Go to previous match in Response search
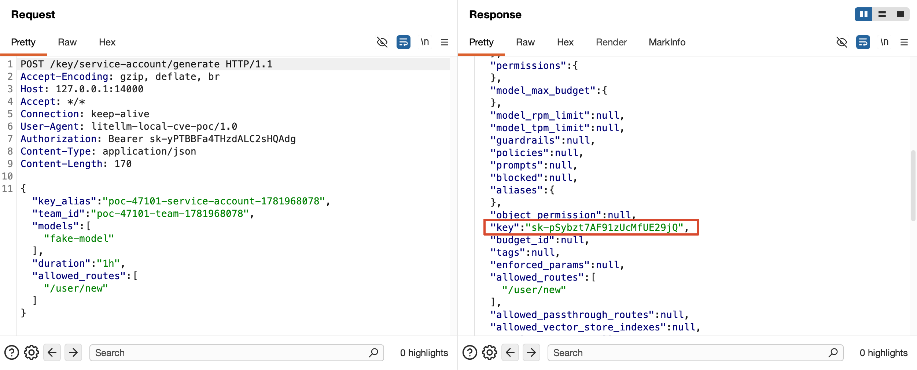 (510, 353)
